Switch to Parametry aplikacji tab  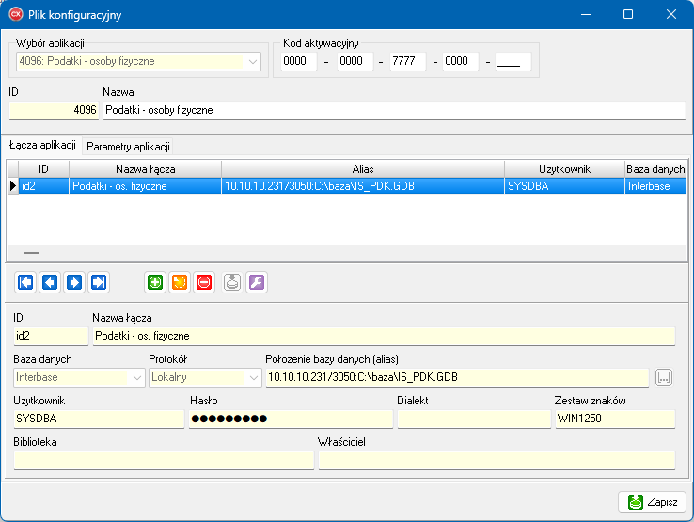point(128,147)
